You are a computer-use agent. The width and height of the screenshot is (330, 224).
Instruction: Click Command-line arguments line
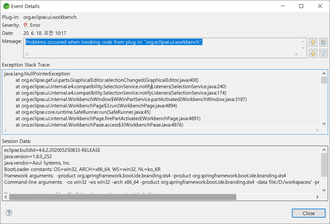162,182
